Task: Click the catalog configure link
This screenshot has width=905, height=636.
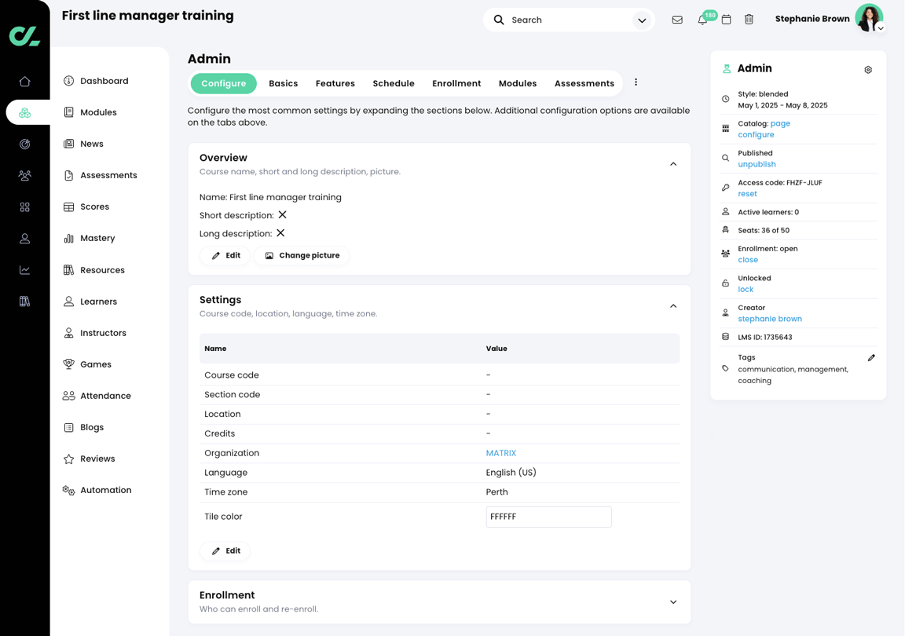Action: point(756,134)
